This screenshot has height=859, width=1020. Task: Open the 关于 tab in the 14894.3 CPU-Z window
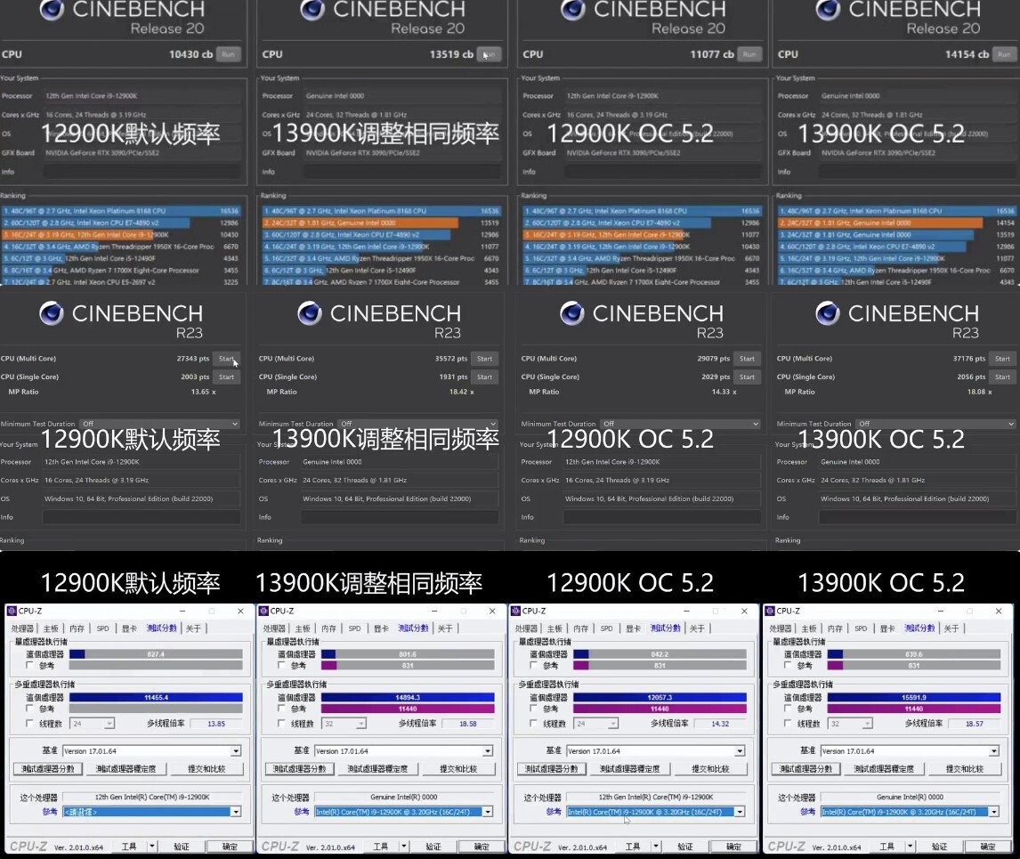(x=445, y=628)
